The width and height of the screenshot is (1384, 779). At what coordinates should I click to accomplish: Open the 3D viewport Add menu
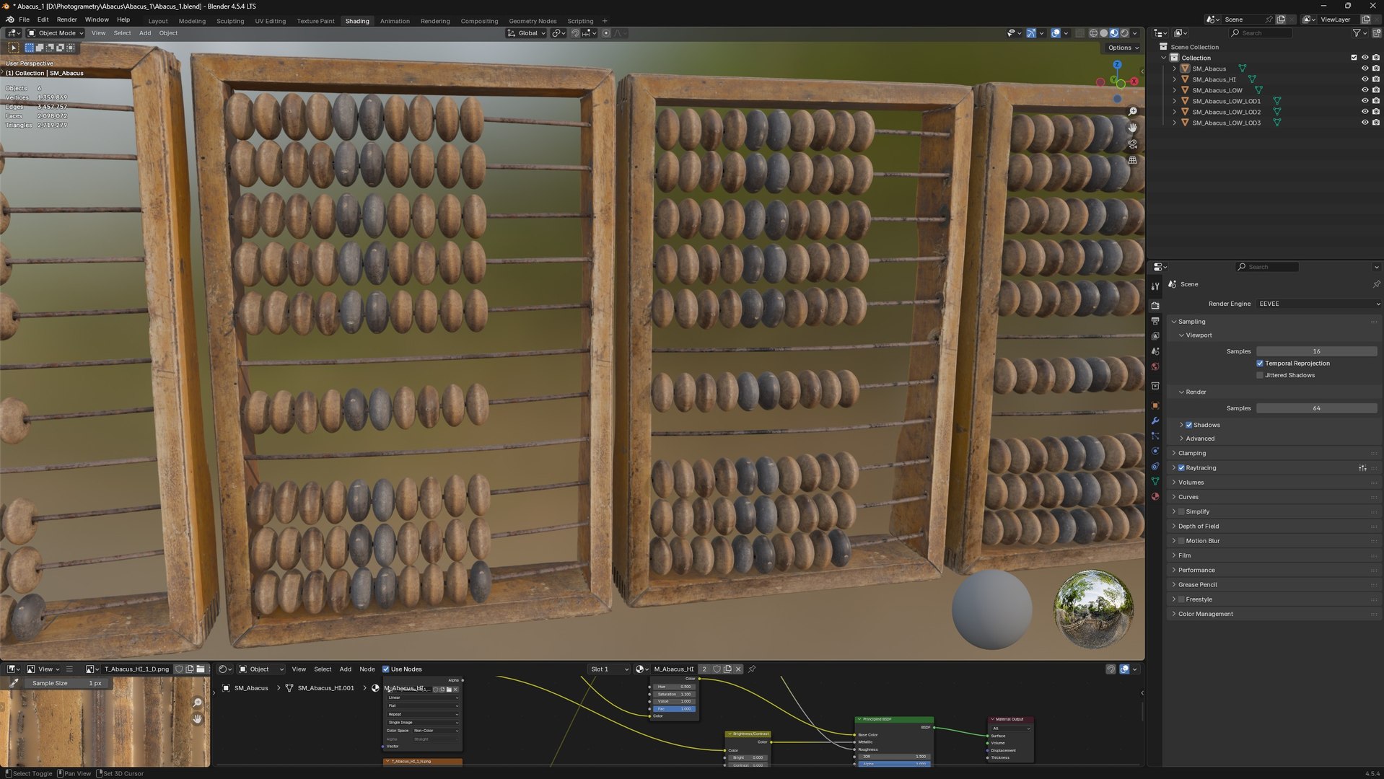click(x=145, y=33)
